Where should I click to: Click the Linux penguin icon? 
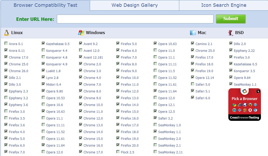(7, 33)
